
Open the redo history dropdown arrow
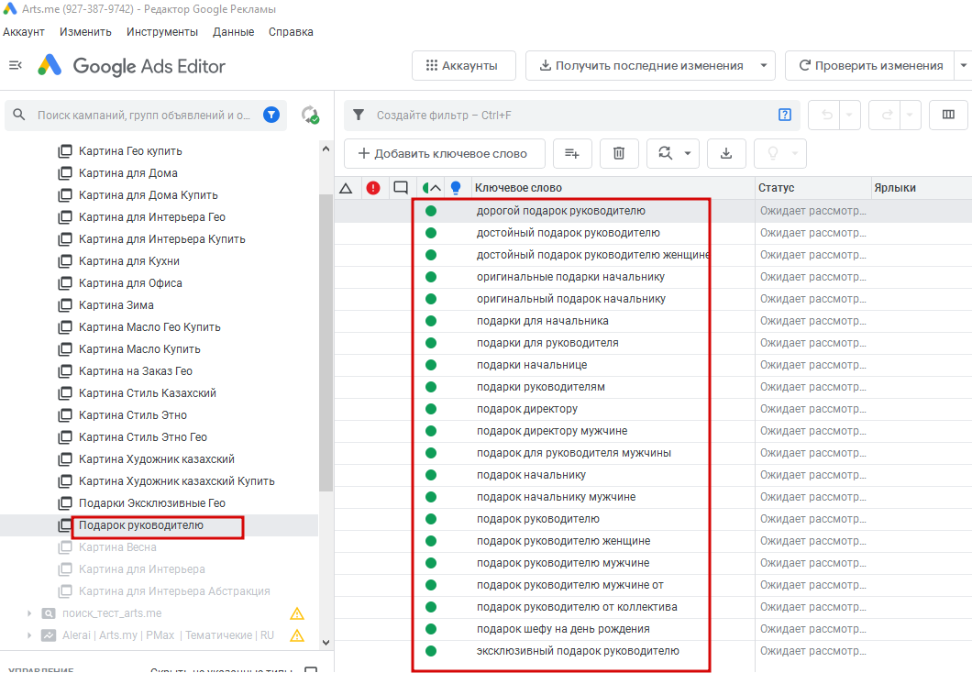click(x=910, y=115)
